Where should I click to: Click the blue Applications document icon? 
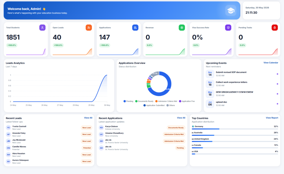click(135, 28)
